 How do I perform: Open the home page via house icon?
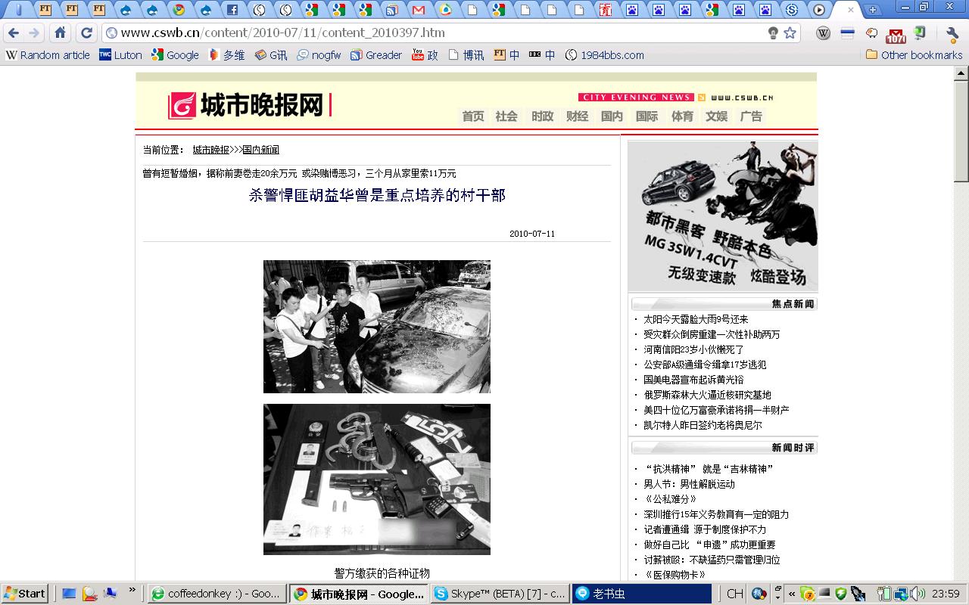[x=61, y=33]
